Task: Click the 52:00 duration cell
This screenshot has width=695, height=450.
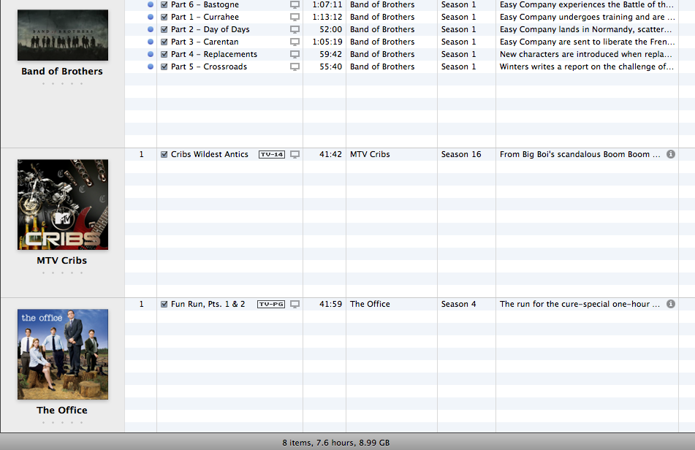Action: [x=330, y=29]
